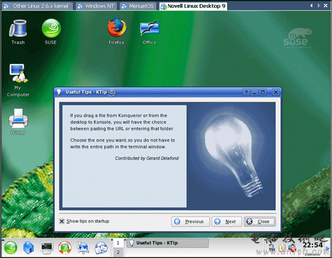Launch Konqueror web browser from the panel
This screenshot has width=332, height=258.
(x=83, y=247)
